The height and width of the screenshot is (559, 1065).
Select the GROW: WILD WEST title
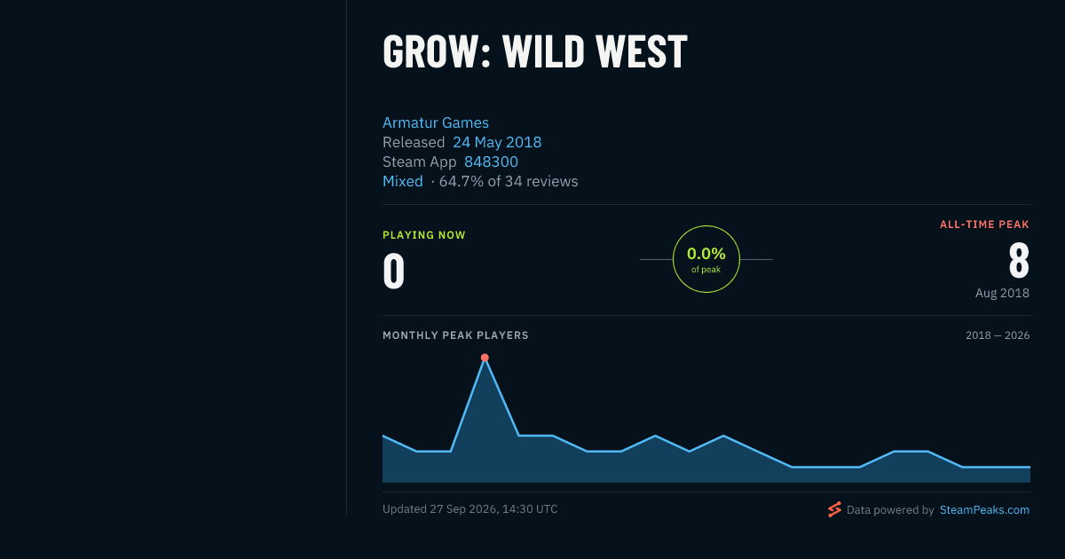coord(535,51)
